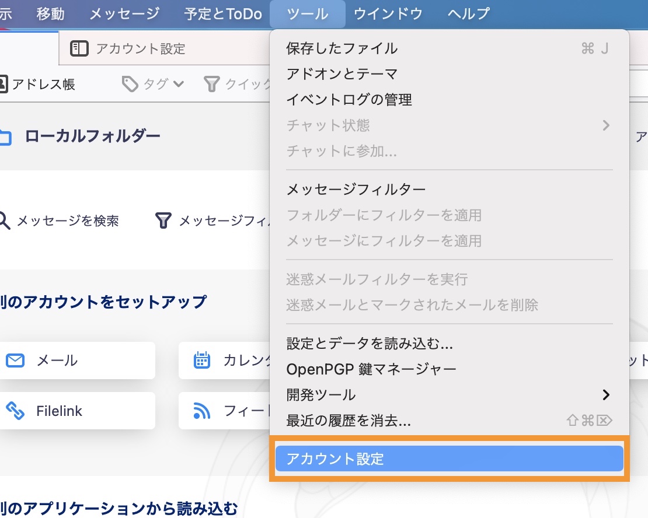Click the account settings tab icon
This screenshot has height=518, width=648.
pos(79,48)
